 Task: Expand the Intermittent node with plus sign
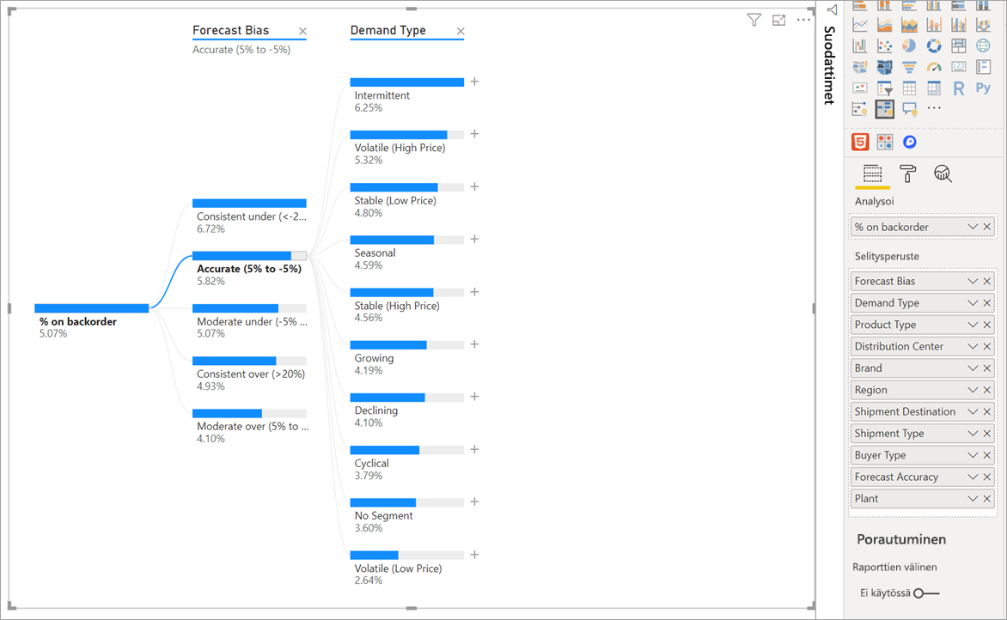pos(474,82)
